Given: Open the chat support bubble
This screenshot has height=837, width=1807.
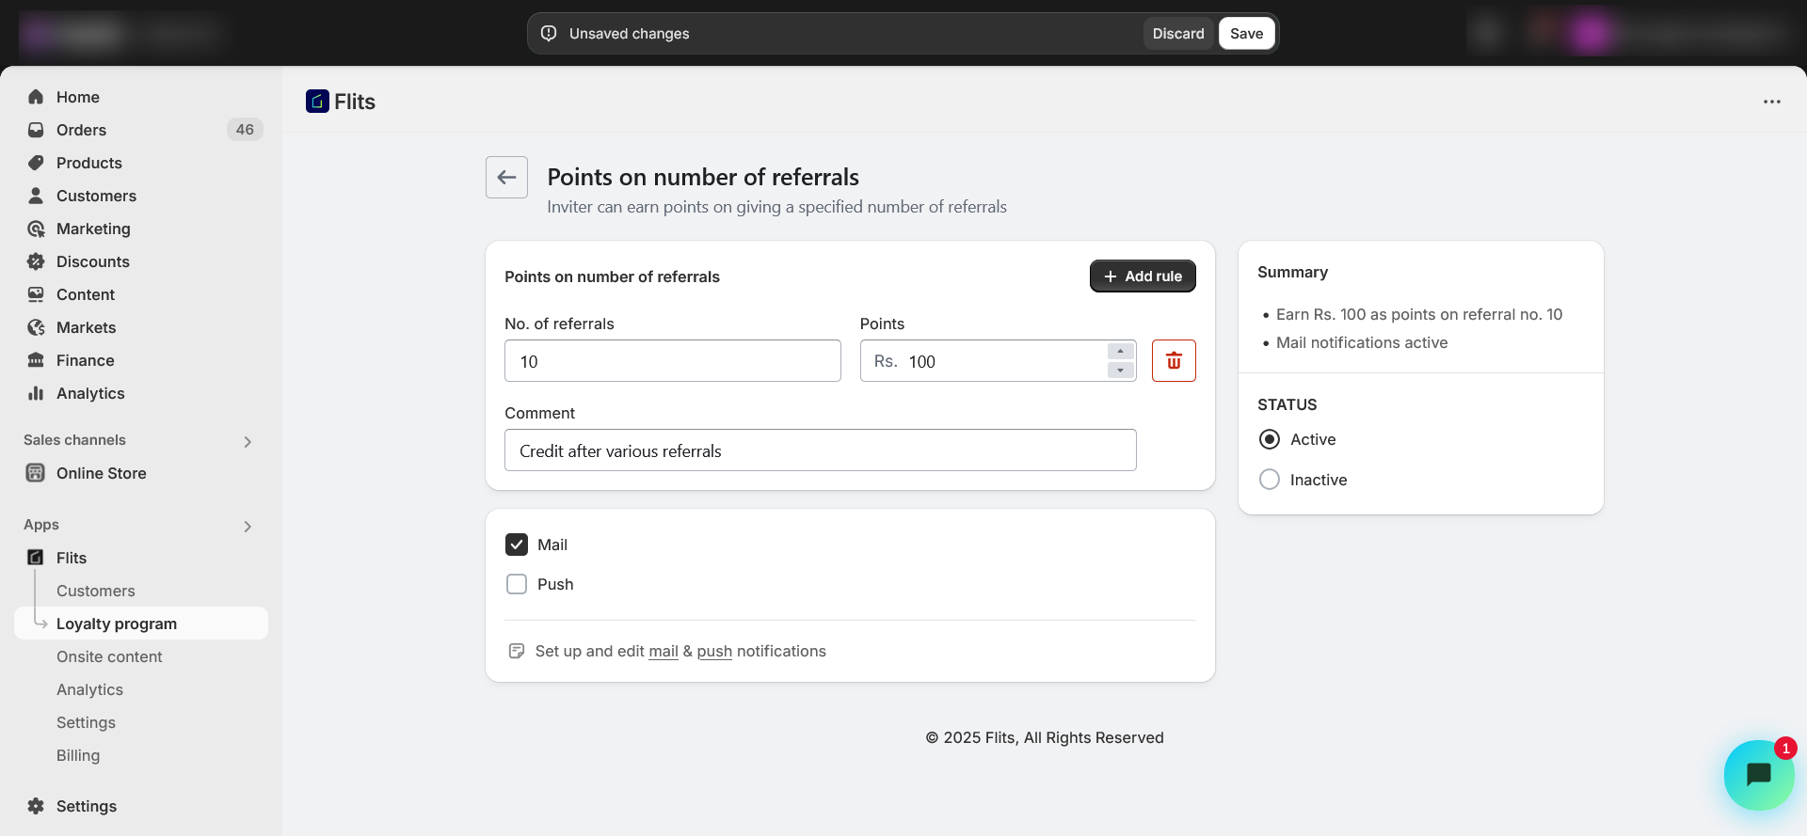Looking at the screenshot, I should tap(1758, 775).
